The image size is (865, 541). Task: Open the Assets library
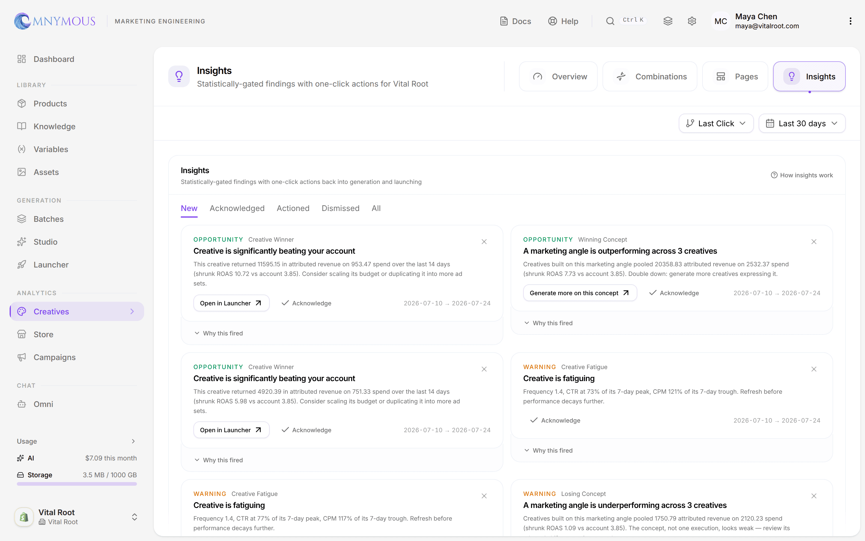tap(77, 172)
